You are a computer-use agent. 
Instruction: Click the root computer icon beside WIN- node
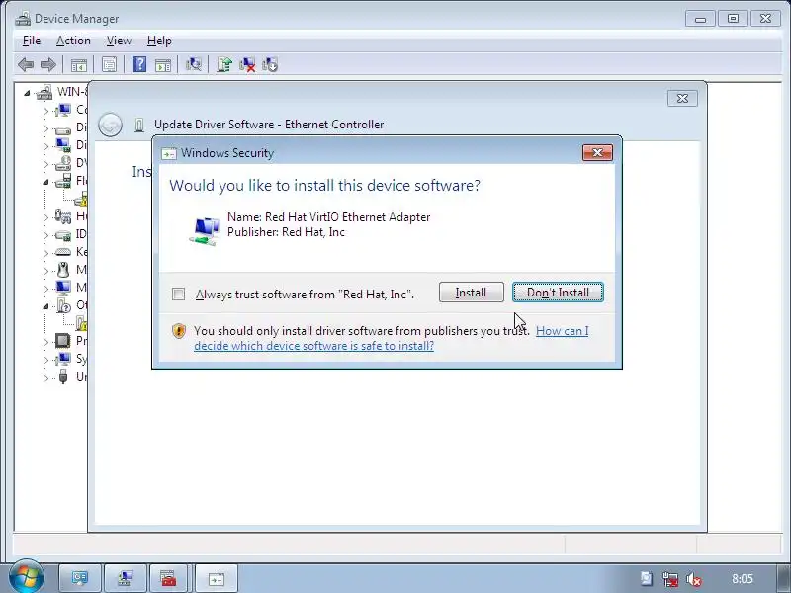pyautogui.click(x=44, y=92)
